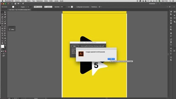
Task: Set toolbox paint mode to Color
Action: [2, 51]
